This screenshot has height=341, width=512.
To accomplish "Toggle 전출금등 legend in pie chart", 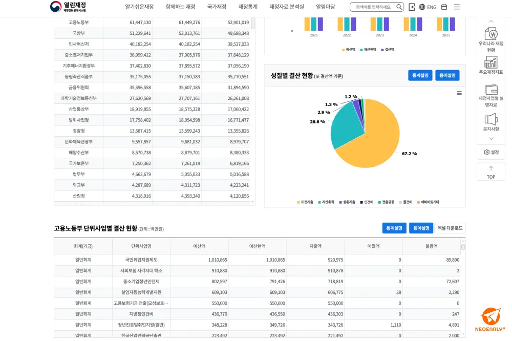I will [386, 202].
